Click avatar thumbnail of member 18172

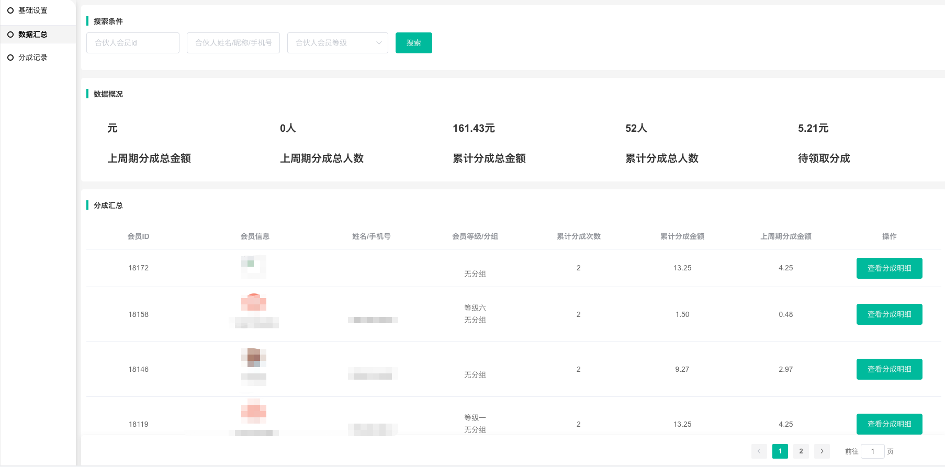coord(254,267)
